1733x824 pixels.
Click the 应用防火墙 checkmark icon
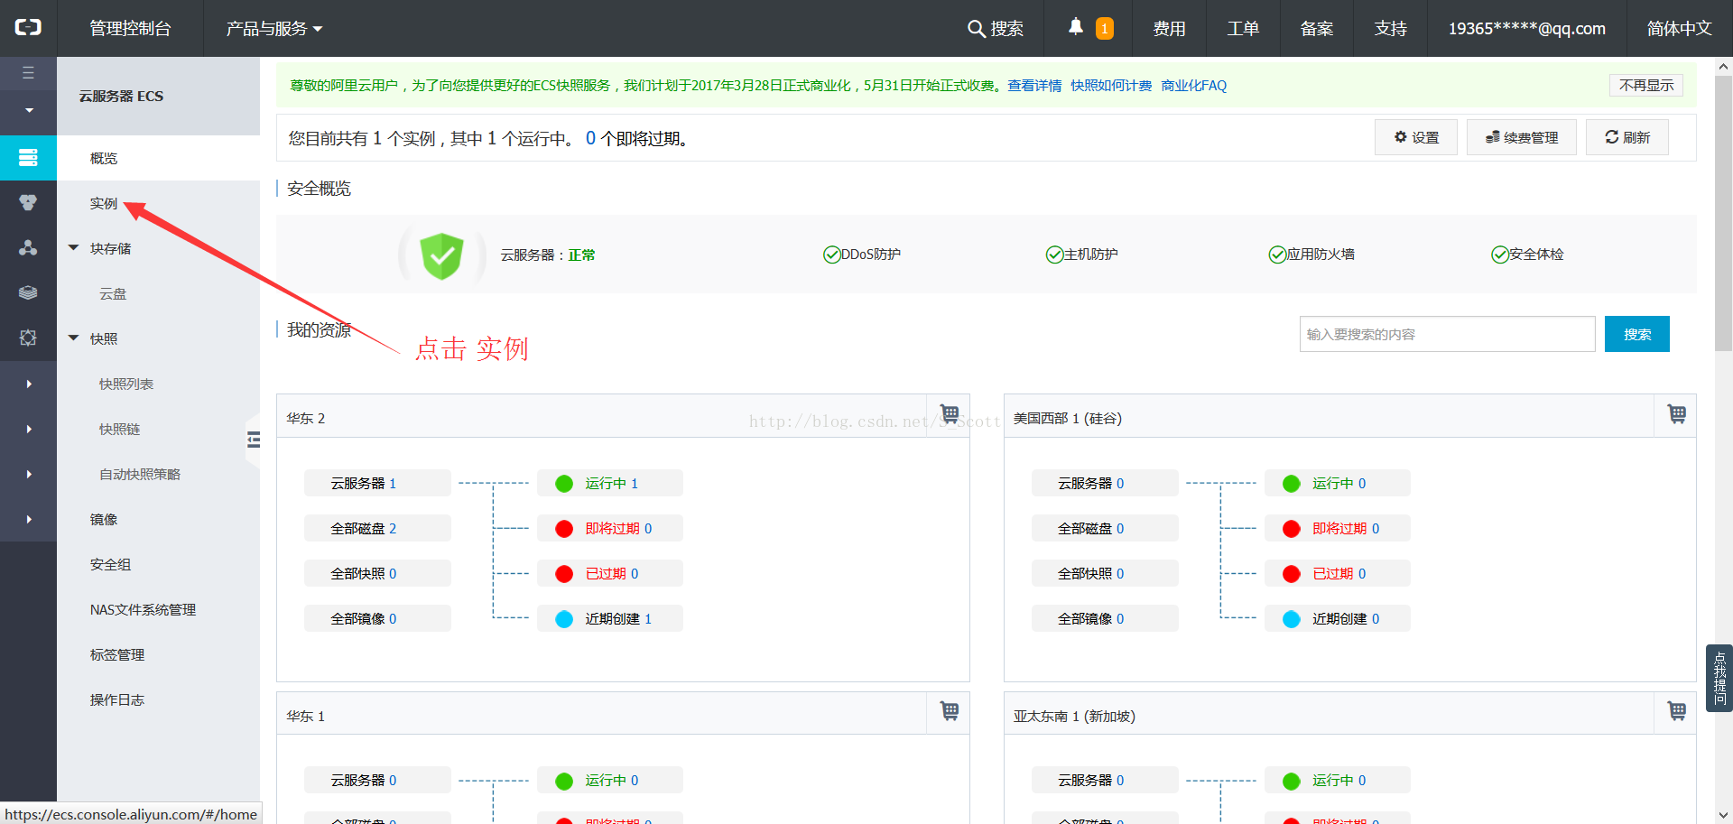pyautogui.click(x=1277, y=255)
